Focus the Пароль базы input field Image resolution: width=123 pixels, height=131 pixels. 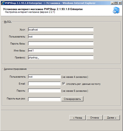(x=61, y=44)
